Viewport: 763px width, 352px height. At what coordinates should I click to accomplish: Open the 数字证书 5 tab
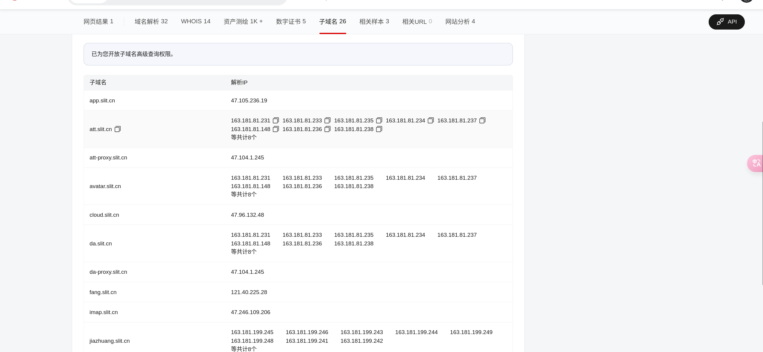tap(291, 21)
